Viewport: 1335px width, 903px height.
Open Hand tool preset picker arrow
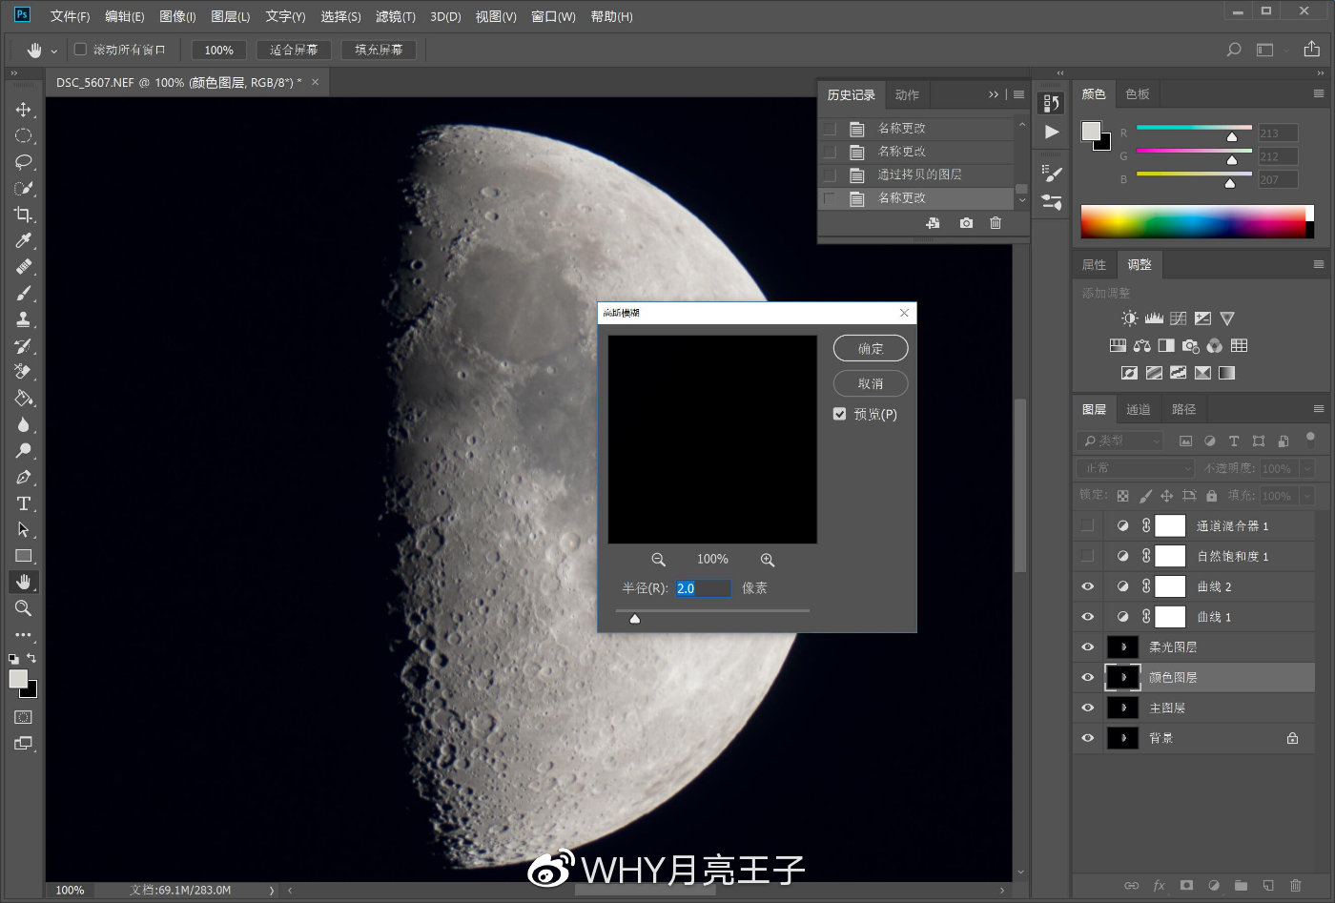53,51
